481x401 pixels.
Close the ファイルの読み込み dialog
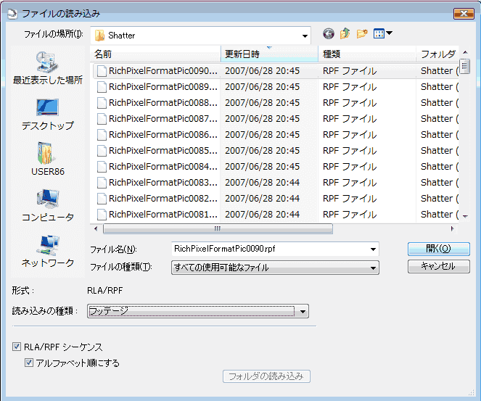pyautogui.click(x=464, y=14)
